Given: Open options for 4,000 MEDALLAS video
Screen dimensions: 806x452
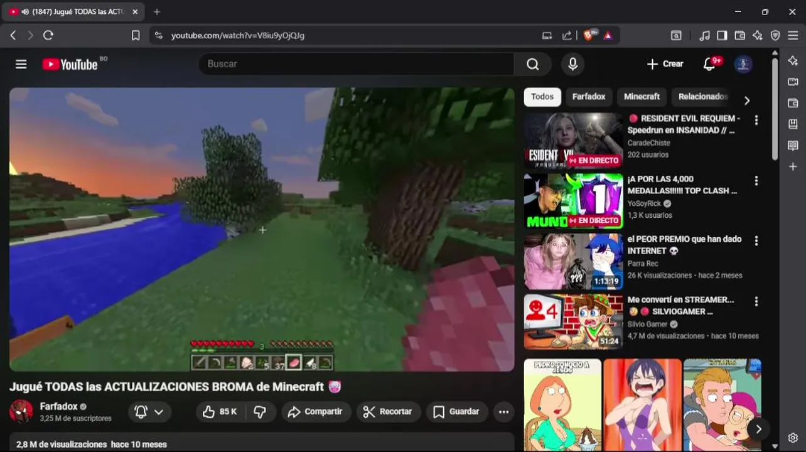Looking at the screenshot, I should tap(756, 181).
